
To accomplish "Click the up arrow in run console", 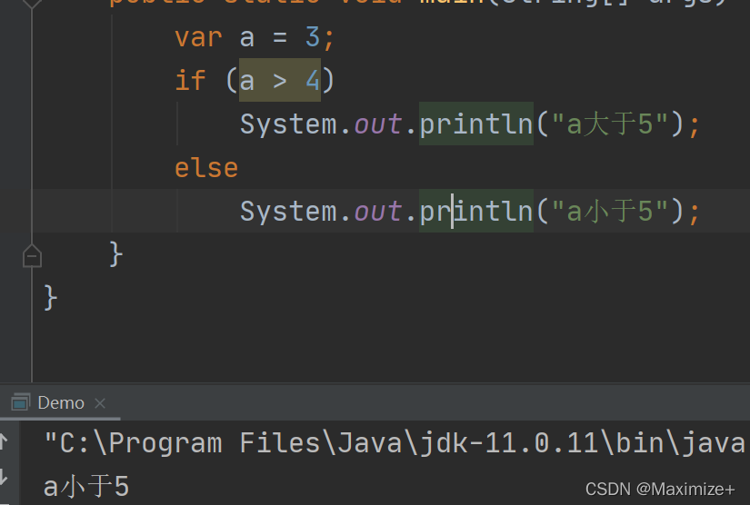I will pyautogui.click(x=4, y=441).
